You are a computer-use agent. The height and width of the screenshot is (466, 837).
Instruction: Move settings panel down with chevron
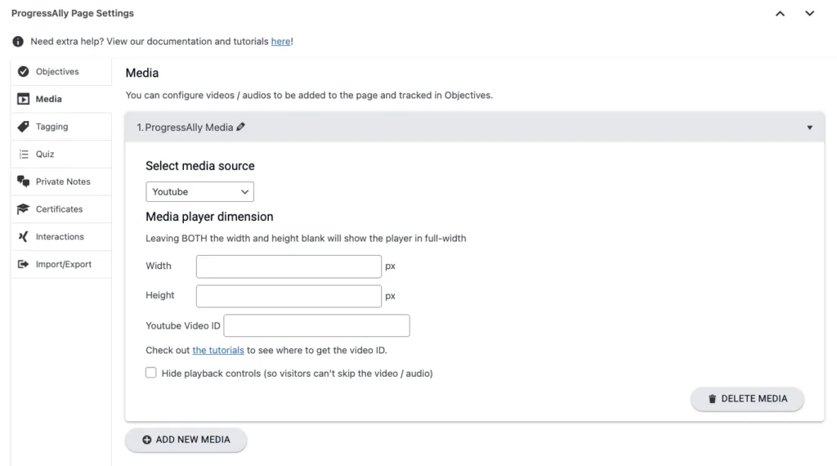810,14
